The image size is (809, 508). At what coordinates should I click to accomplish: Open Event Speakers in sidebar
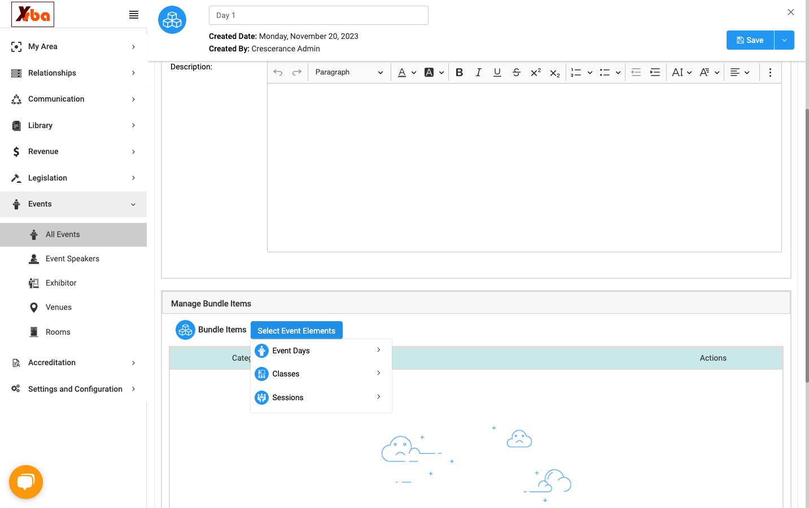click(73, 259)
